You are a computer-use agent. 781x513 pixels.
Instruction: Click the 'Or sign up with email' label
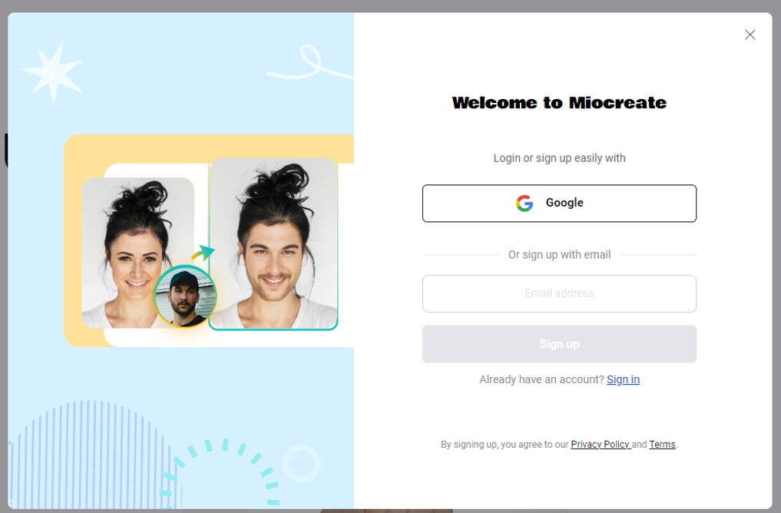(559, 254)
